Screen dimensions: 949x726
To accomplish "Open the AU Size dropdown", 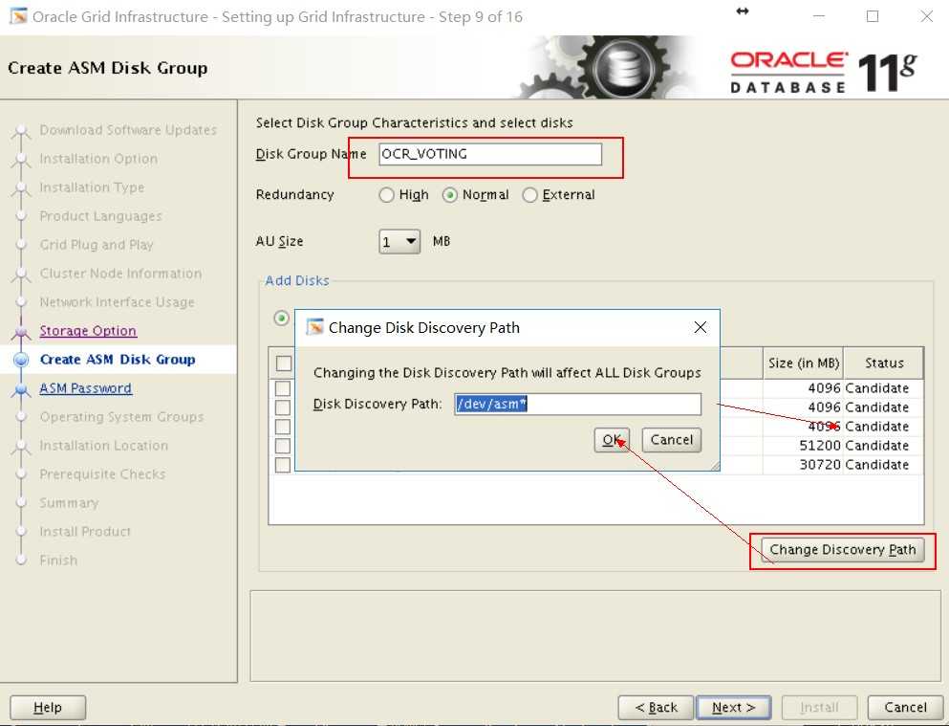I will [399, 242].
